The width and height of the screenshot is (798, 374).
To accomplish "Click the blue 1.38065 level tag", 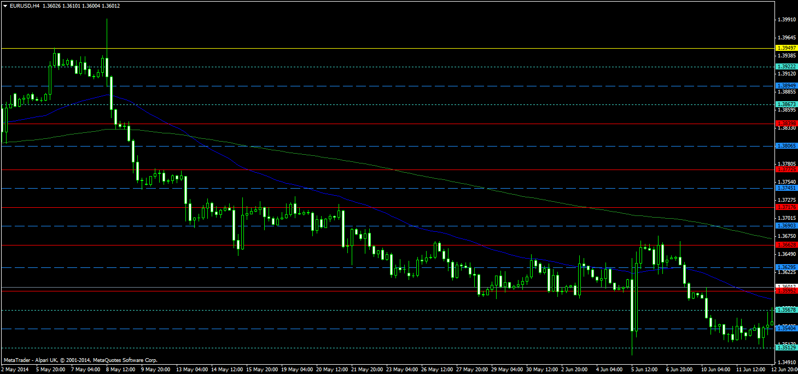I will coord(787,146).
